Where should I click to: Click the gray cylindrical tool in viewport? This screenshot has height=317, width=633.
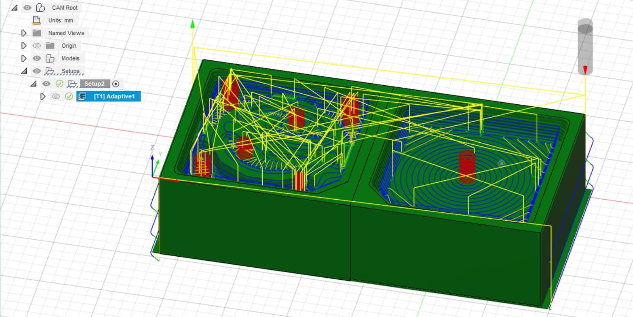(585, 46)
